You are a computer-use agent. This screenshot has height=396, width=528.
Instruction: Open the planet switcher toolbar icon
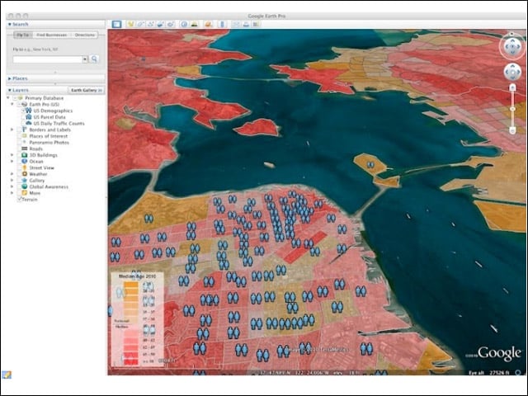point(208,24)
